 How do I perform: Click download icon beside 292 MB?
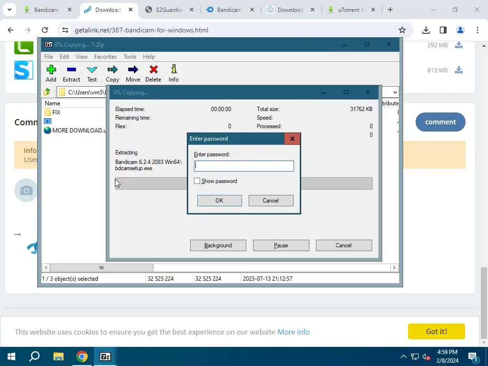(459, 45)
